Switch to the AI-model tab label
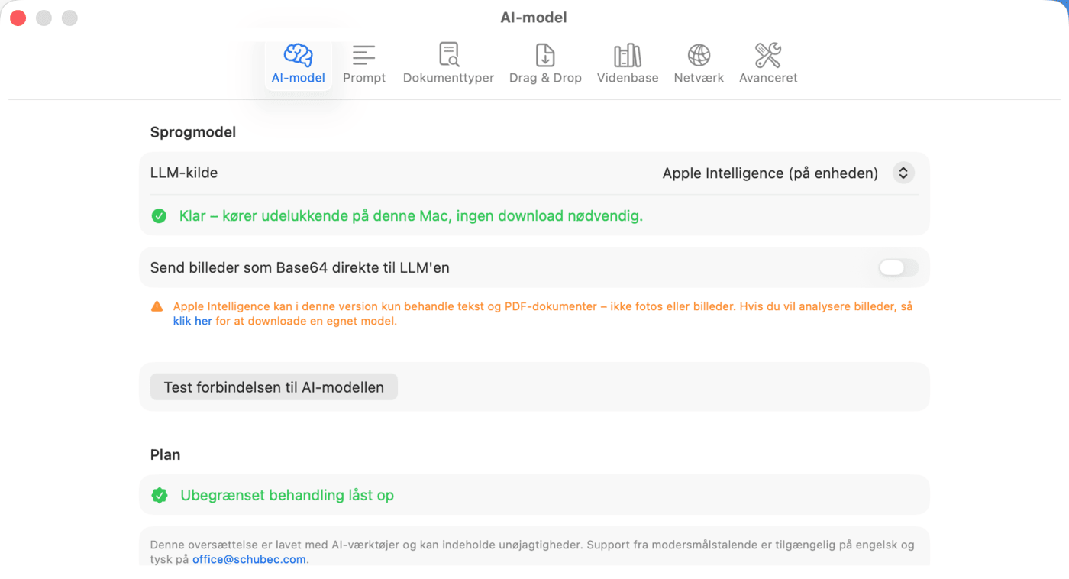 [299, 78]
